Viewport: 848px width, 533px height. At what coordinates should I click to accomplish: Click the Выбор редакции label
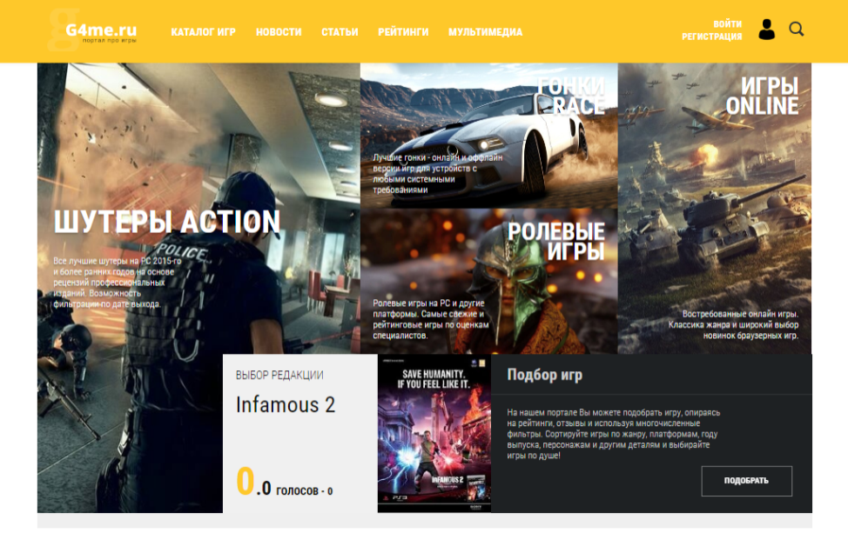[279, 376]
